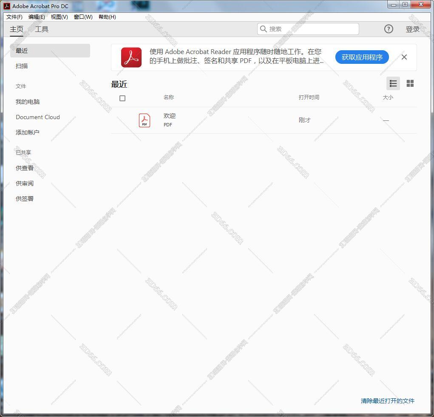The height and width of the screenshot is (417, 434).
Task: Sort by the 大小 column header
Action: tap(388, 97)
